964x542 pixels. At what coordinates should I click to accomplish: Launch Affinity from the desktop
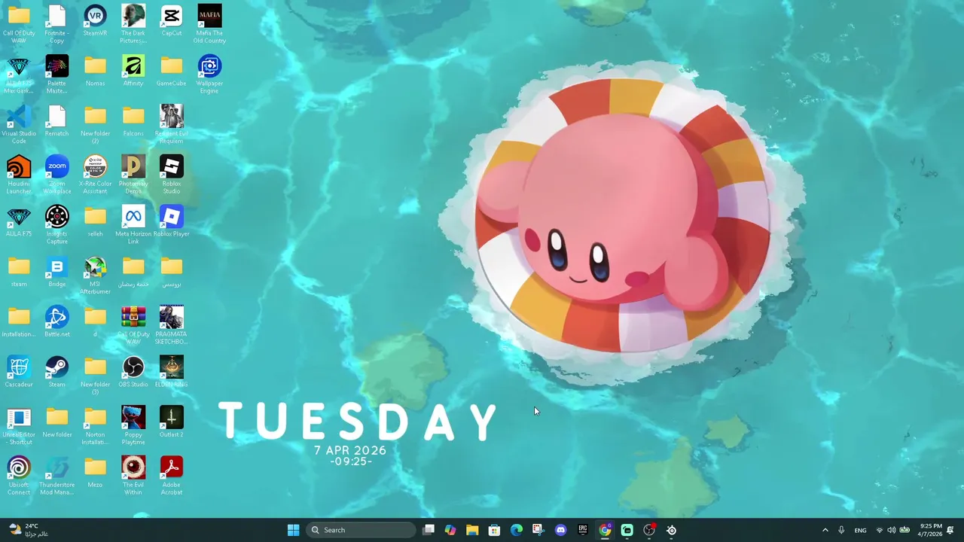click(x=133, y=71)
